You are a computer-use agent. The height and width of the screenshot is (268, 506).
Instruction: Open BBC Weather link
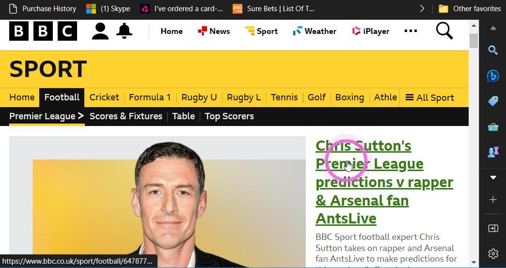tap(315, 32)
